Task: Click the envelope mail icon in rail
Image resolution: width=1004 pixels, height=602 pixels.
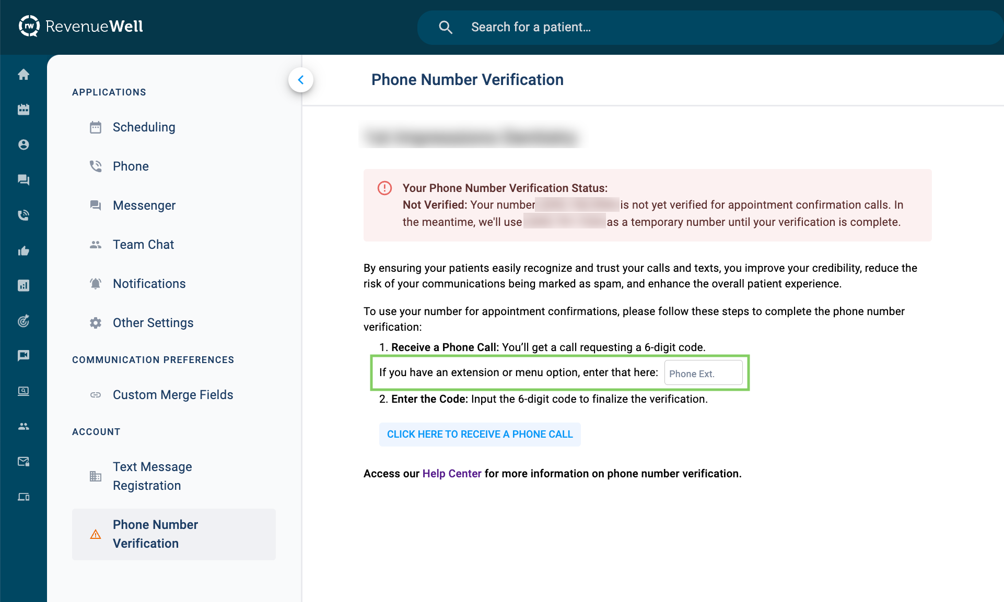Action: tap(24, 461)
